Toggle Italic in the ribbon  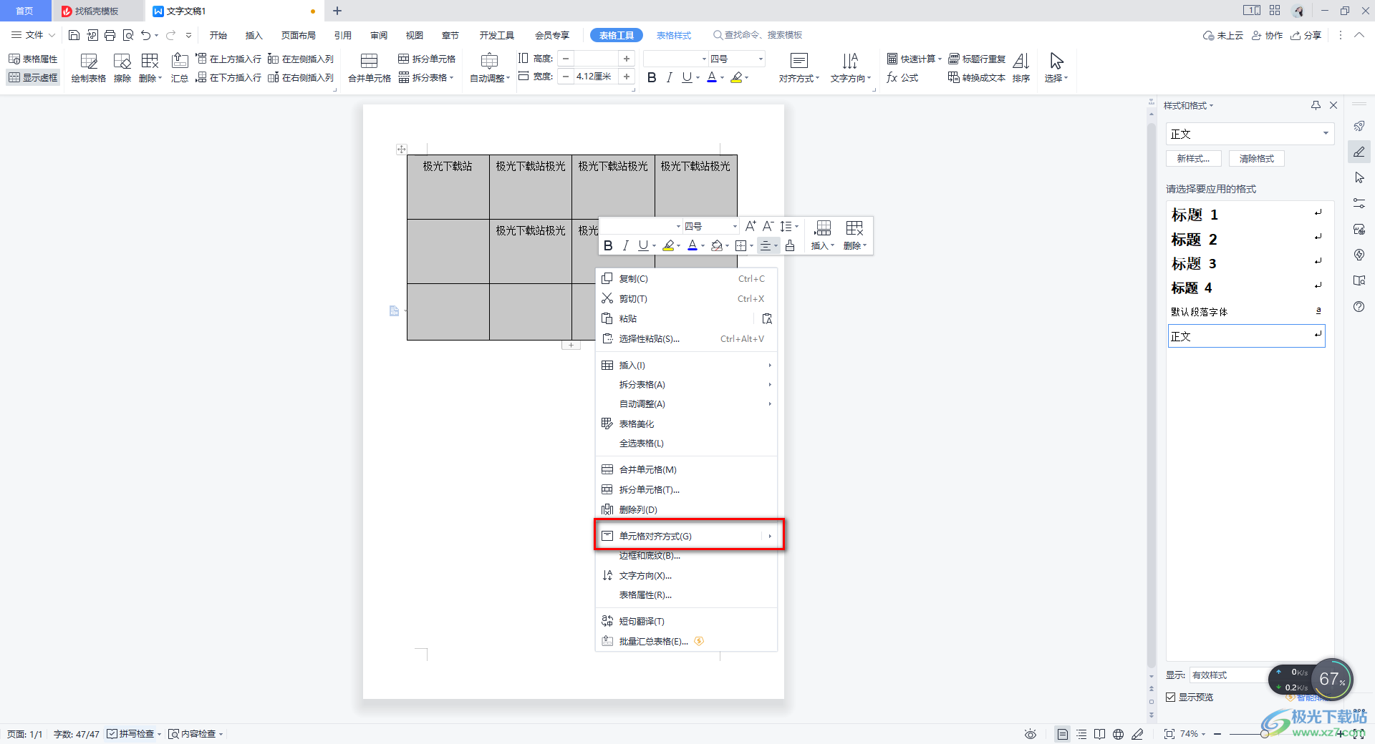(669, 77)
